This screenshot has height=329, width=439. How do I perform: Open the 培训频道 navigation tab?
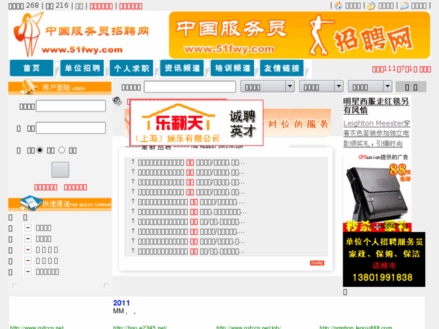232,68
